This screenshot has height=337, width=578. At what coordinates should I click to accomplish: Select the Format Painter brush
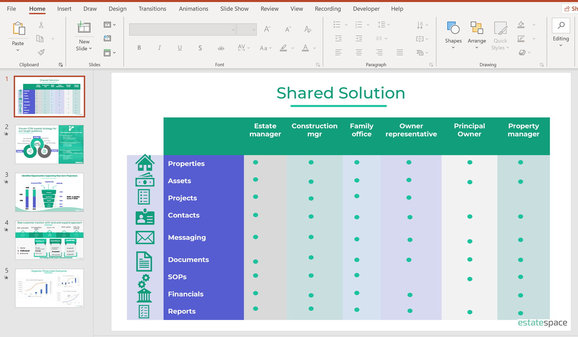41,52
